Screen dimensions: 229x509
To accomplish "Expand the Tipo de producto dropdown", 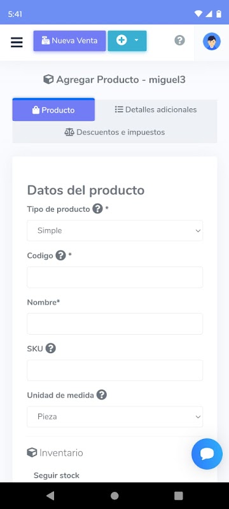I will pos(115,231).
